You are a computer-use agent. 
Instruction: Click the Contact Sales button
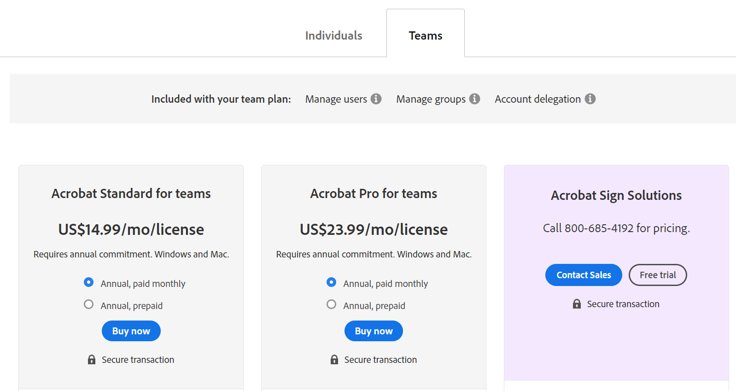pos(584,275)
